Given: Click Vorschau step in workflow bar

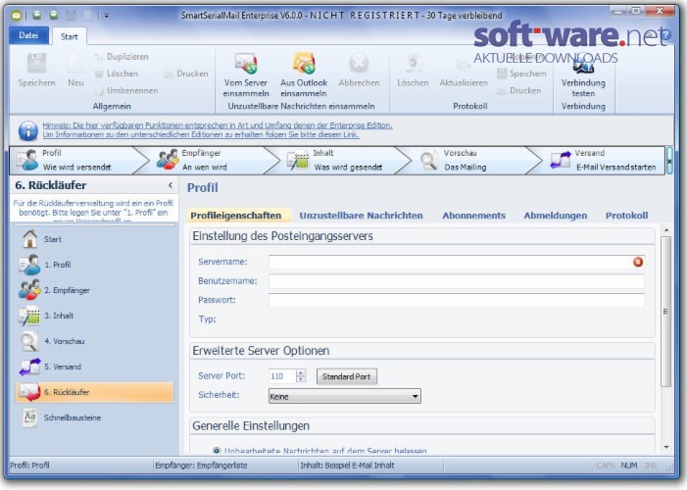Looking at the screenshot, I should (472, 160).
